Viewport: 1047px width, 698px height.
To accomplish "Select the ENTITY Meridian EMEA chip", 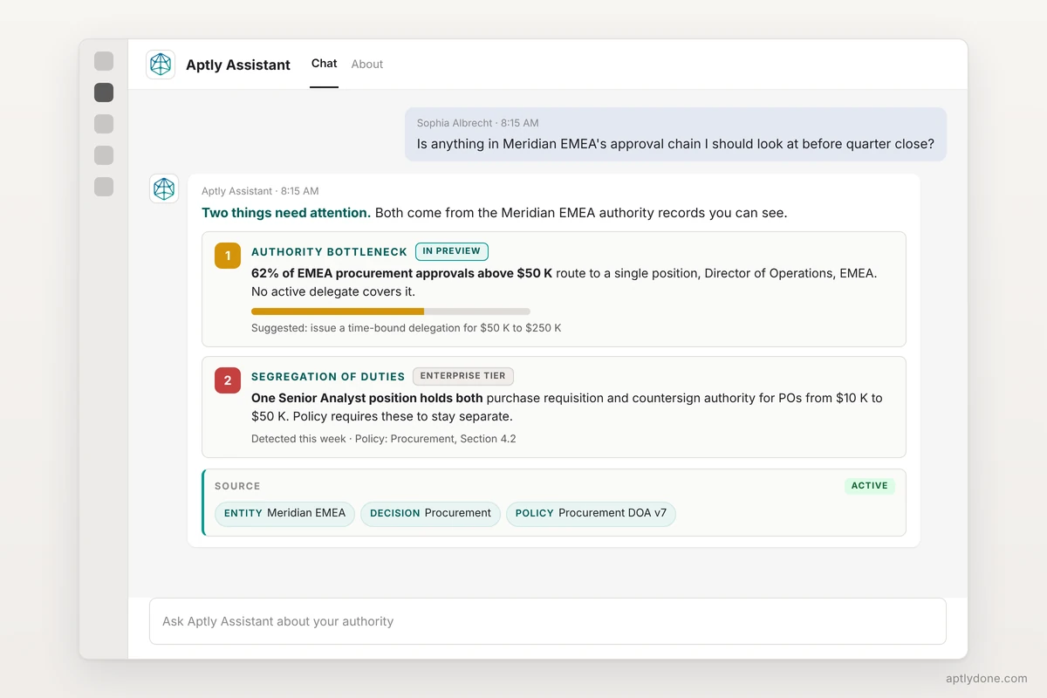I will pos(284,513).
